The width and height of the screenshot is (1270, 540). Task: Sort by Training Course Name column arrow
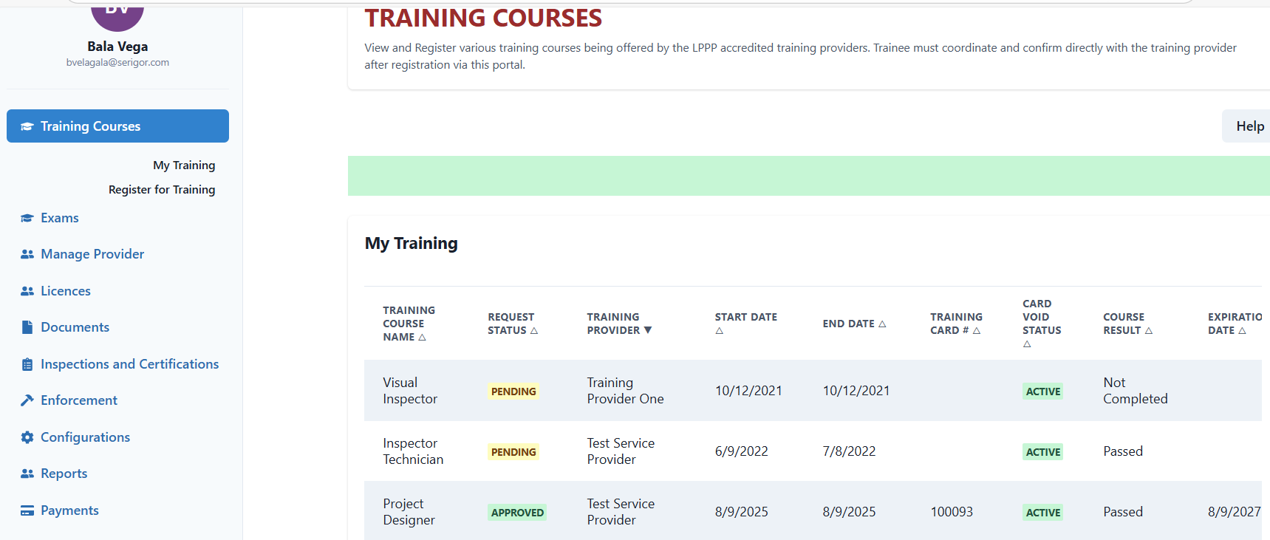tap(423, 338)
